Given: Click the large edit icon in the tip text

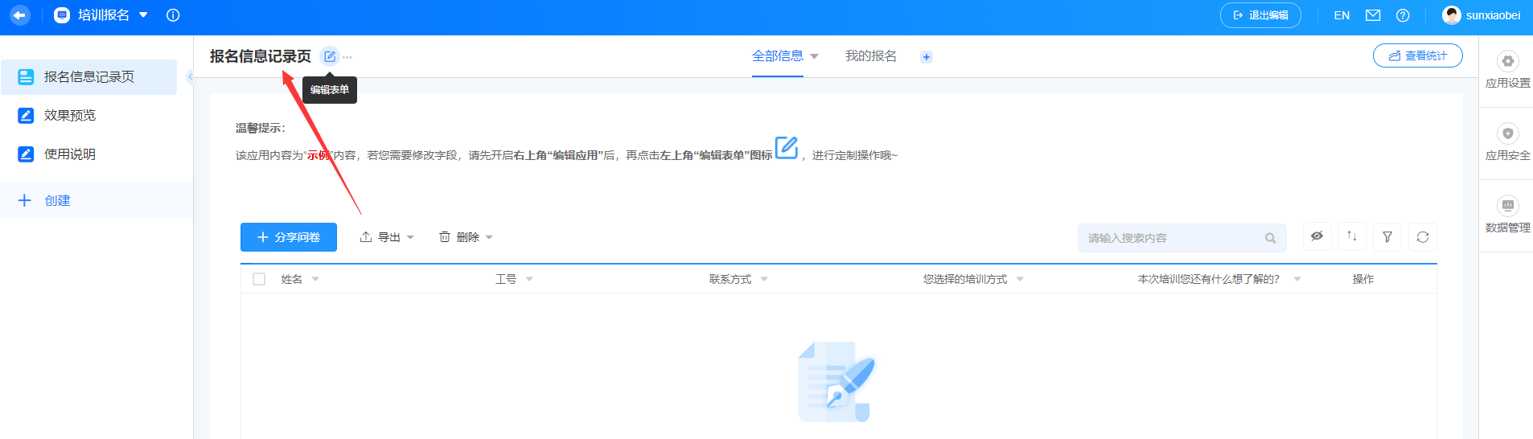Looking at the screenshot, I should click(x=787, y=148).
